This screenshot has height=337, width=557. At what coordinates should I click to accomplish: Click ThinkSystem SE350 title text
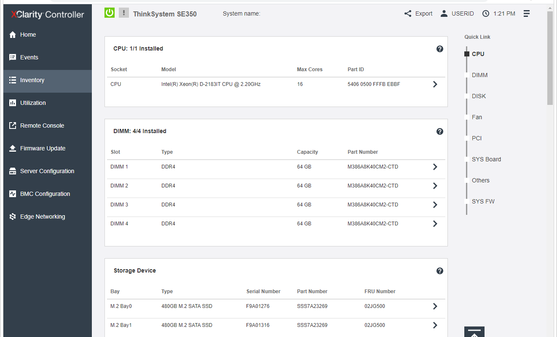[165, 14]
